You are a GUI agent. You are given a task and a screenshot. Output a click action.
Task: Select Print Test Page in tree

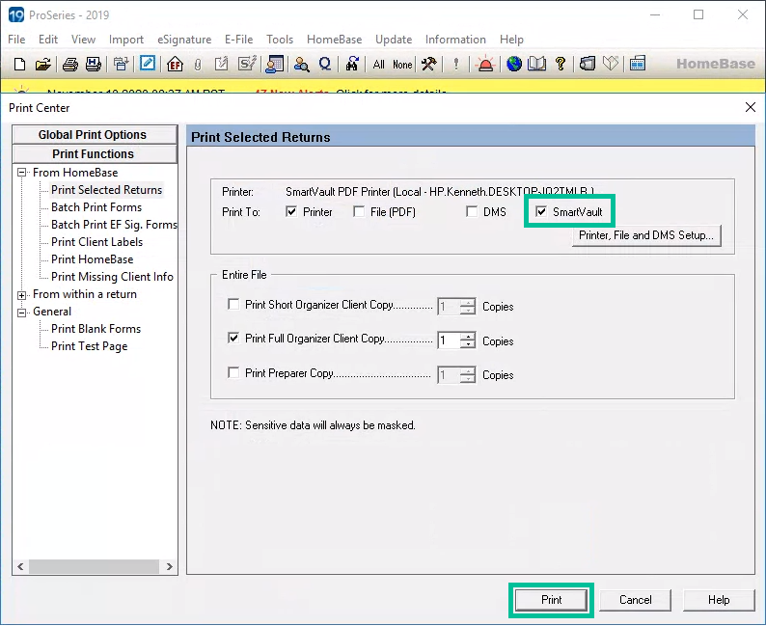pyautogui.click(x=90, y=346)
